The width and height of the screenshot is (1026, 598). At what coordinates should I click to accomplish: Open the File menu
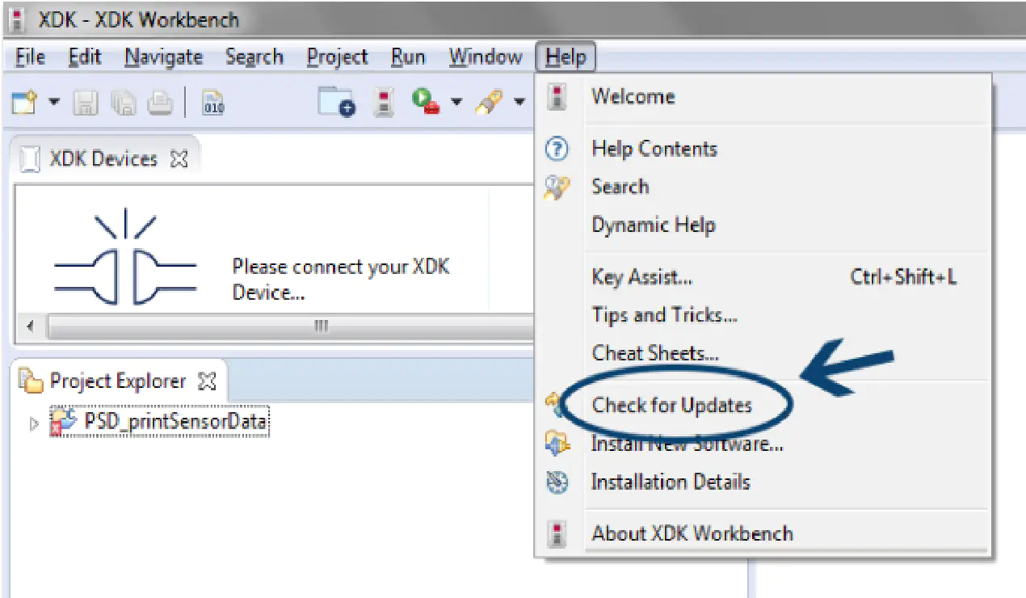click(x=31, y=57)
